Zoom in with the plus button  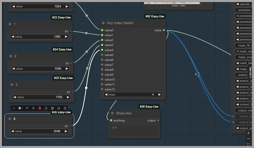pyautogui.click(x=248, y=133)
